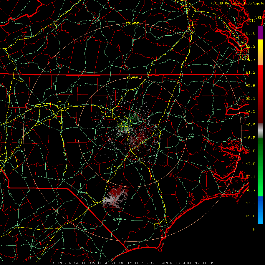Viewport: 265px width, 265px height.
Task: Pick the purple segment of the color bar
Action: [260, 33]
